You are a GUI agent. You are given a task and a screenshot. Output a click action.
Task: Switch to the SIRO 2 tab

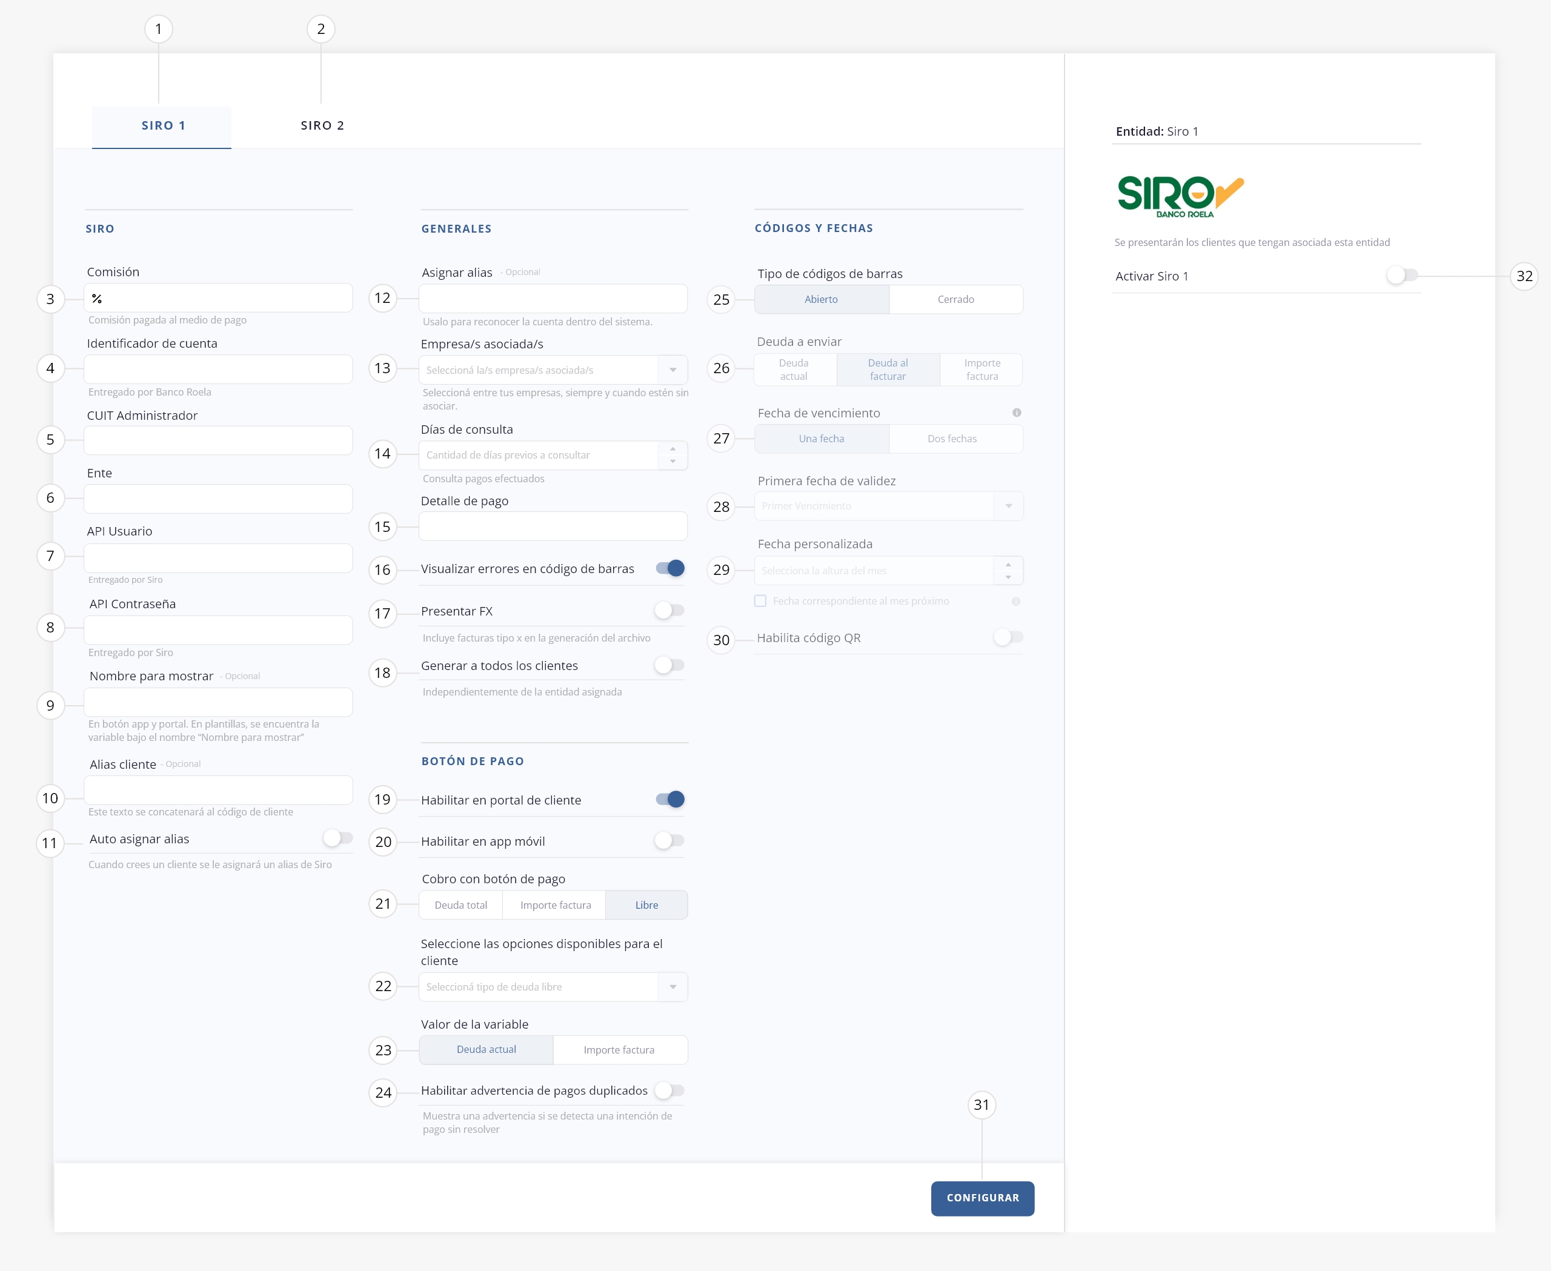coord(322,125)
